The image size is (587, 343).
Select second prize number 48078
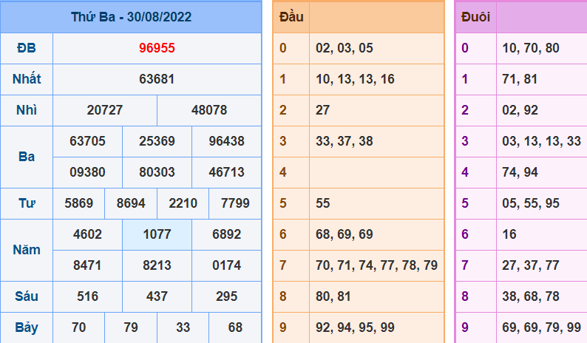209,110
